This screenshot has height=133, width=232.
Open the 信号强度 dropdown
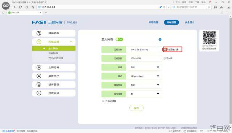pos(144,94)
